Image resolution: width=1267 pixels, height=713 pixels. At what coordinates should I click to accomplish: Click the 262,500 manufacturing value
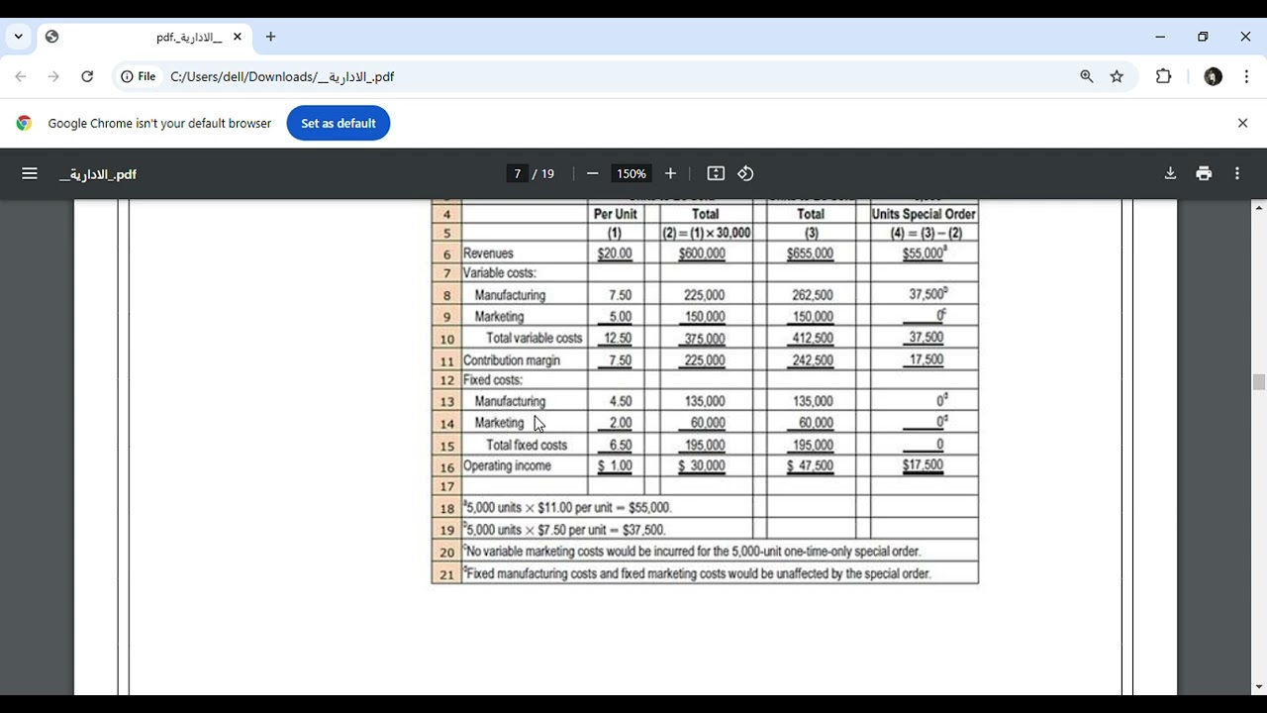pos(813,295)
